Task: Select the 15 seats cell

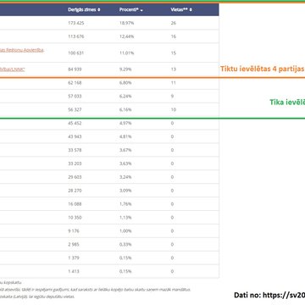Action: coord(174,53)
